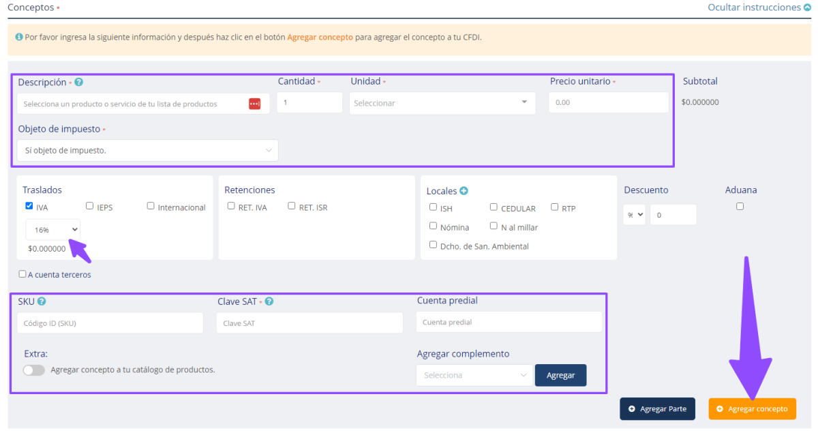This screenshot has width=818, height=433.
Task: Enable the RET. ISR checkbox
Action: pyautogui.click(x=292, y=206)
